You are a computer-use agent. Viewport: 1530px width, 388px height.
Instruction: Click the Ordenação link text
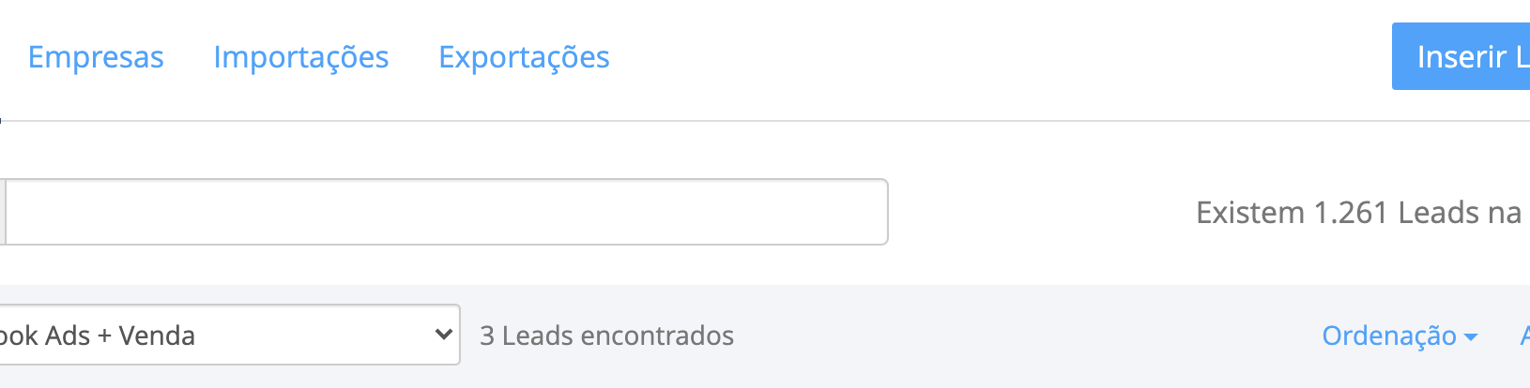[1389, 336]
